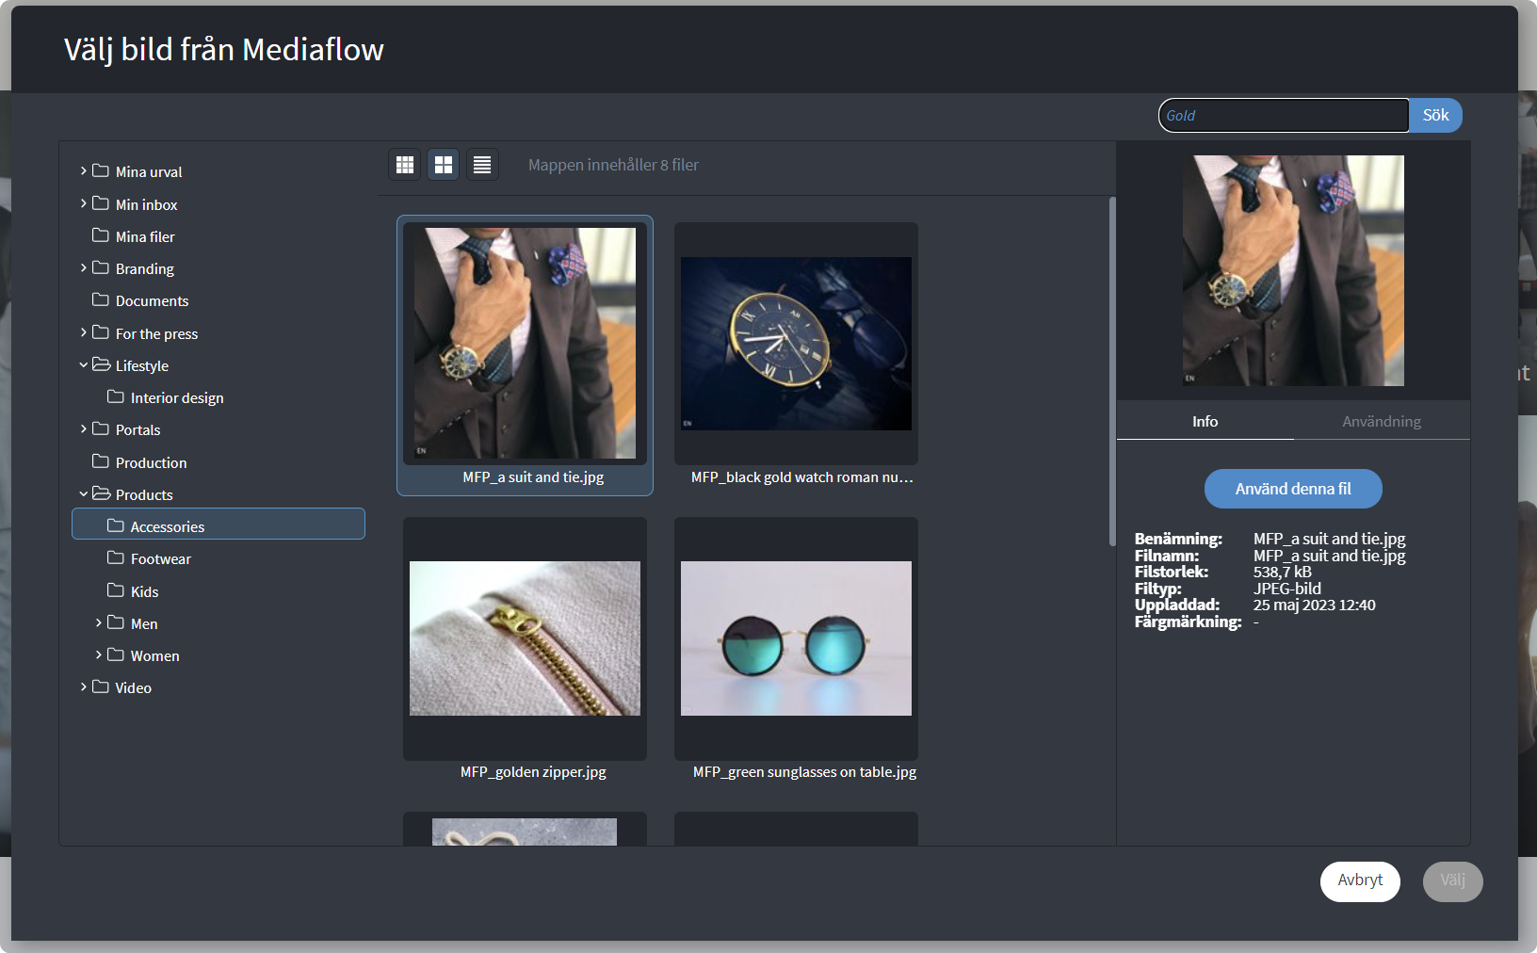Click the For the press folder icon

click(101, 332)
